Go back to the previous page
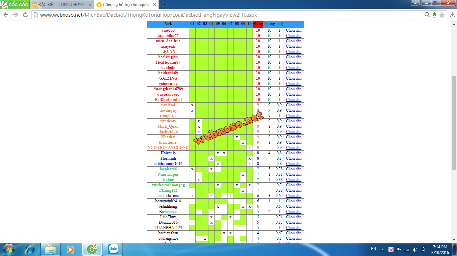 6,15
